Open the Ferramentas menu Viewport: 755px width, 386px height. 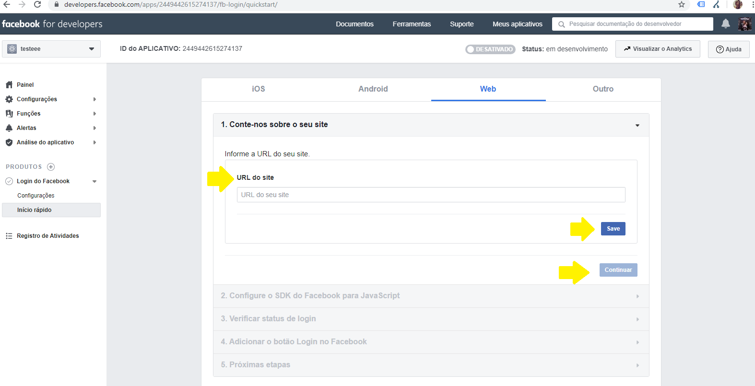tap(412, 24)
